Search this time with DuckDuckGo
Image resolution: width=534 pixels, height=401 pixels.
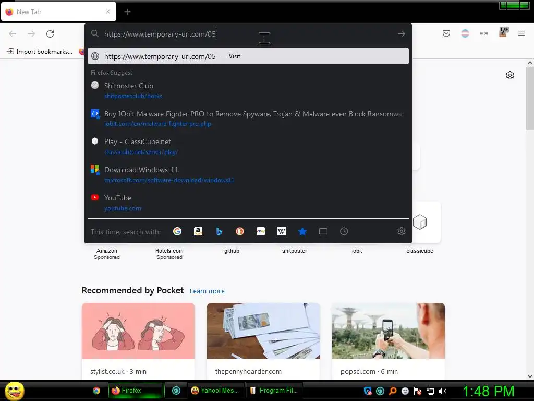[240, 231]
